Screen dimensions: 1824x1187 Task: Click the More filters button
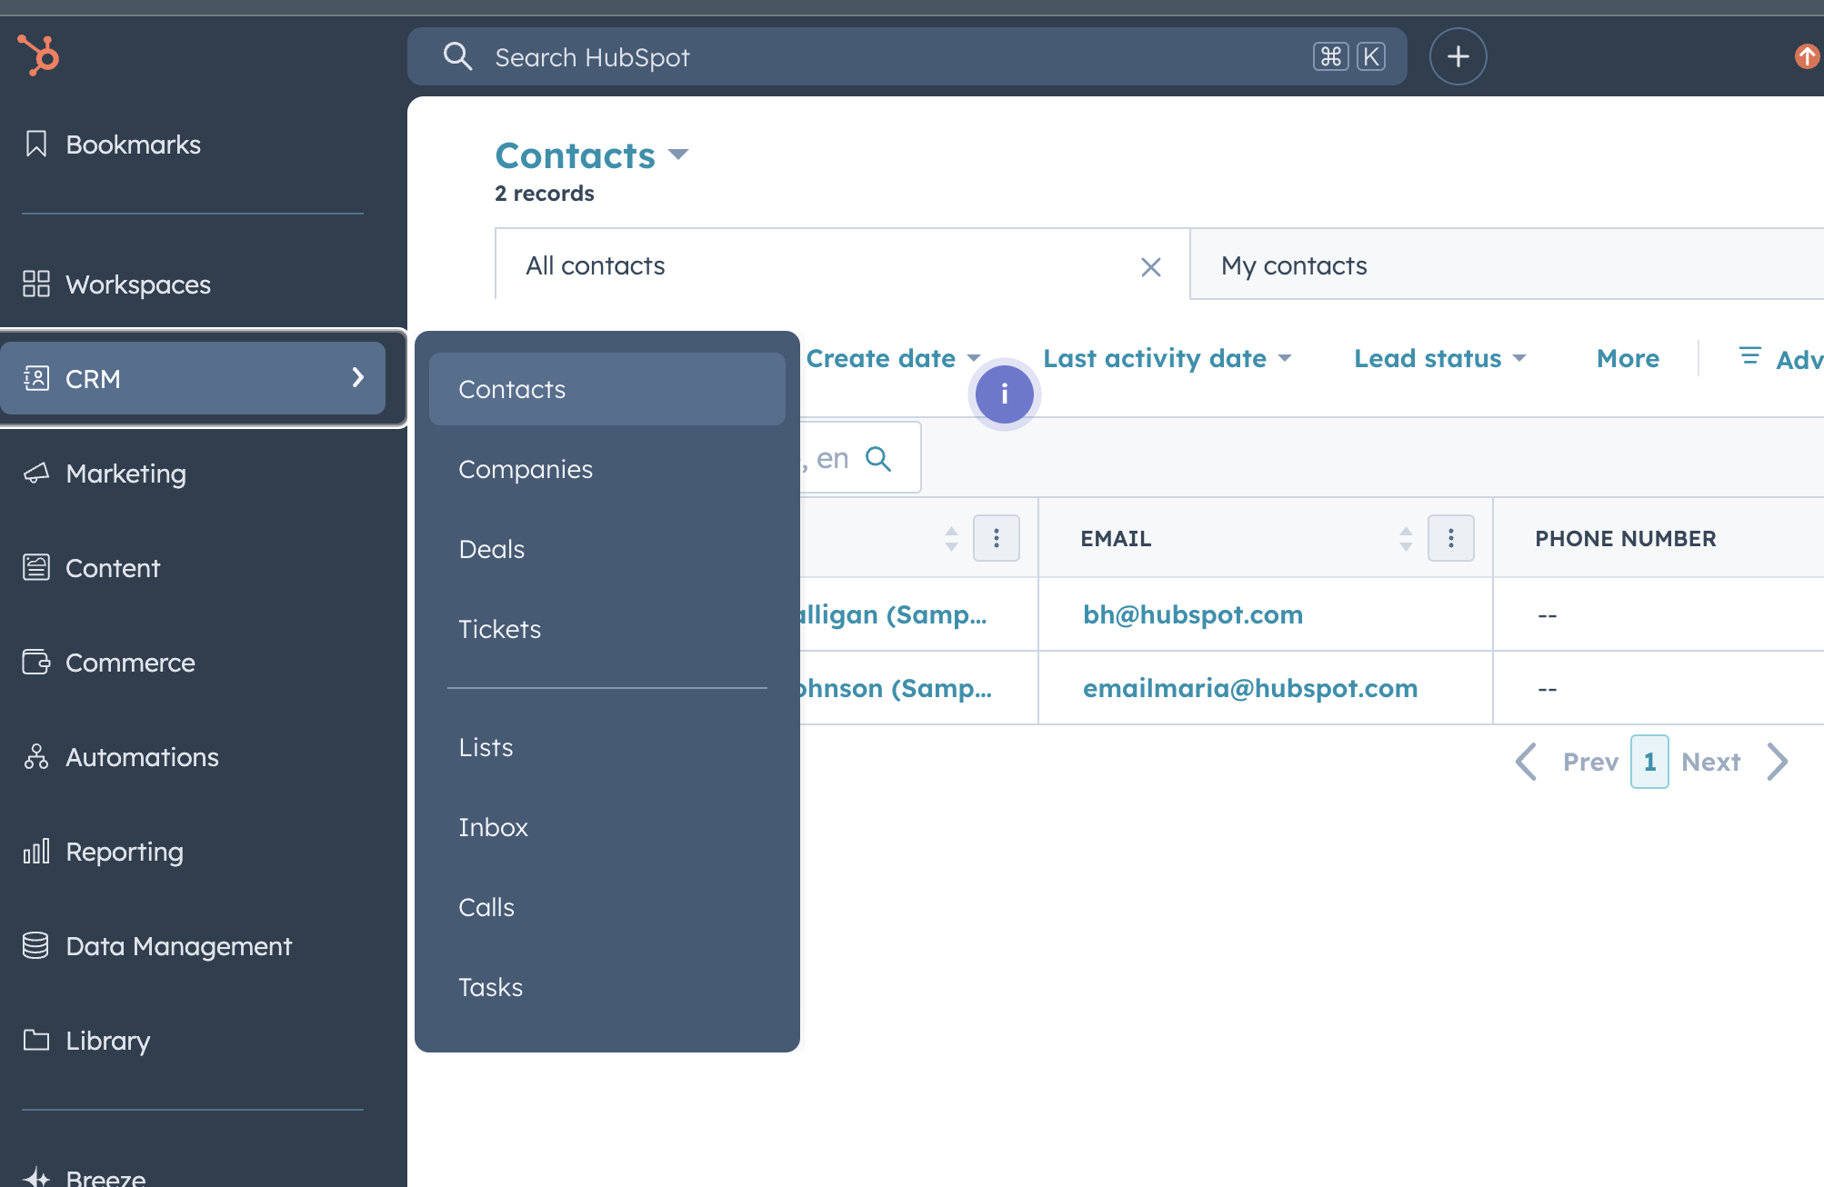tap(1628, 358)
